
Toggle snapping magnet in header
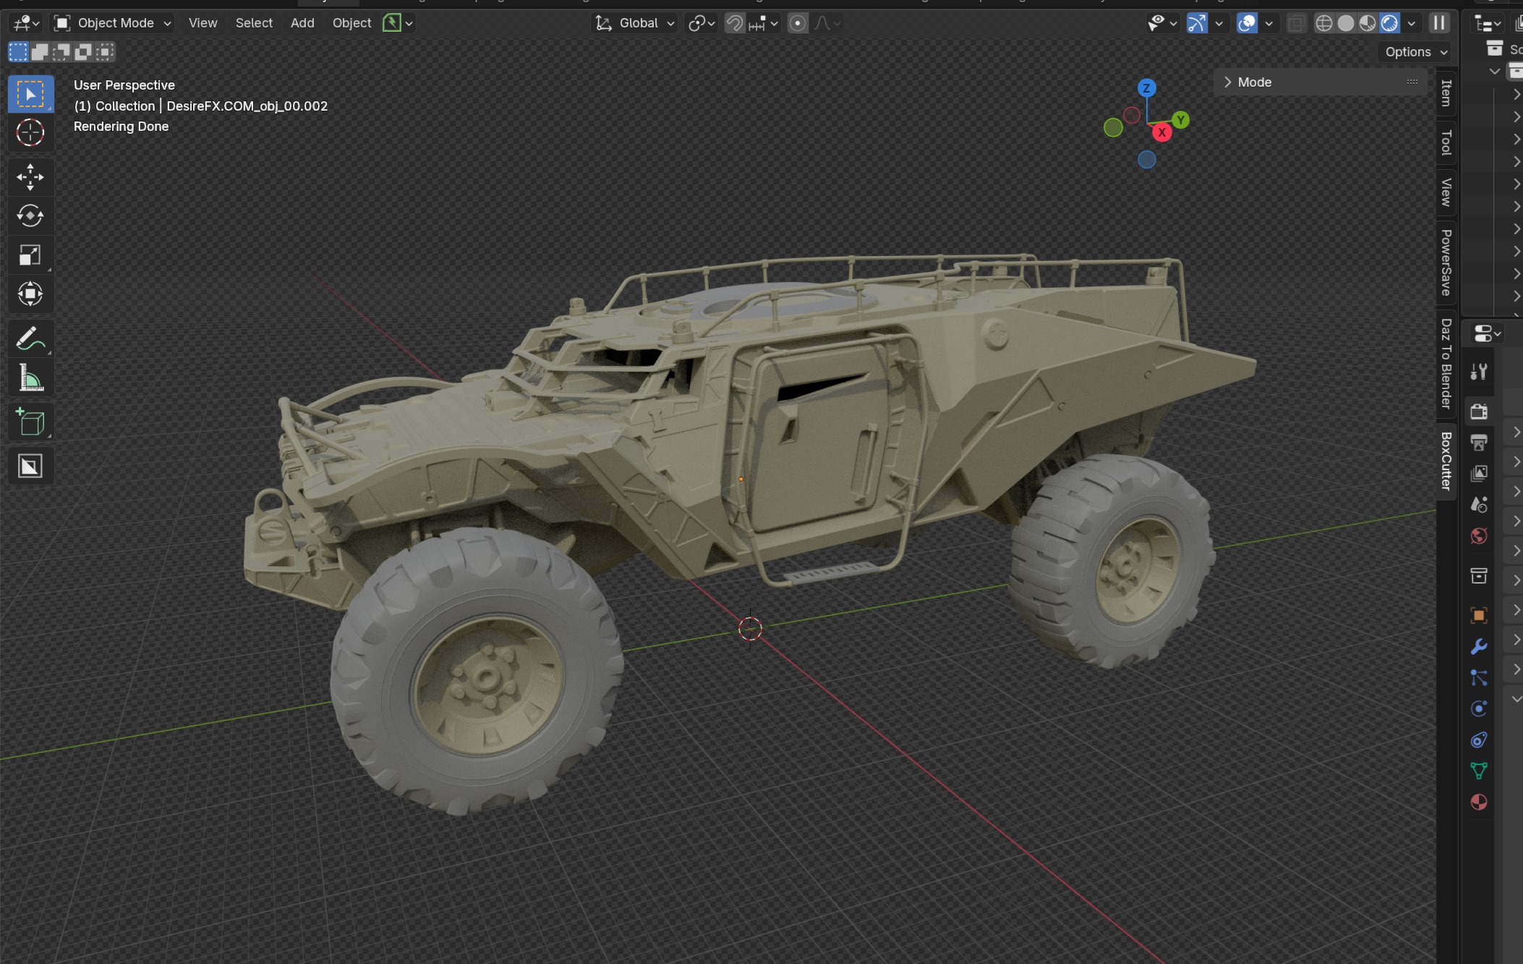tap(735, 23)
